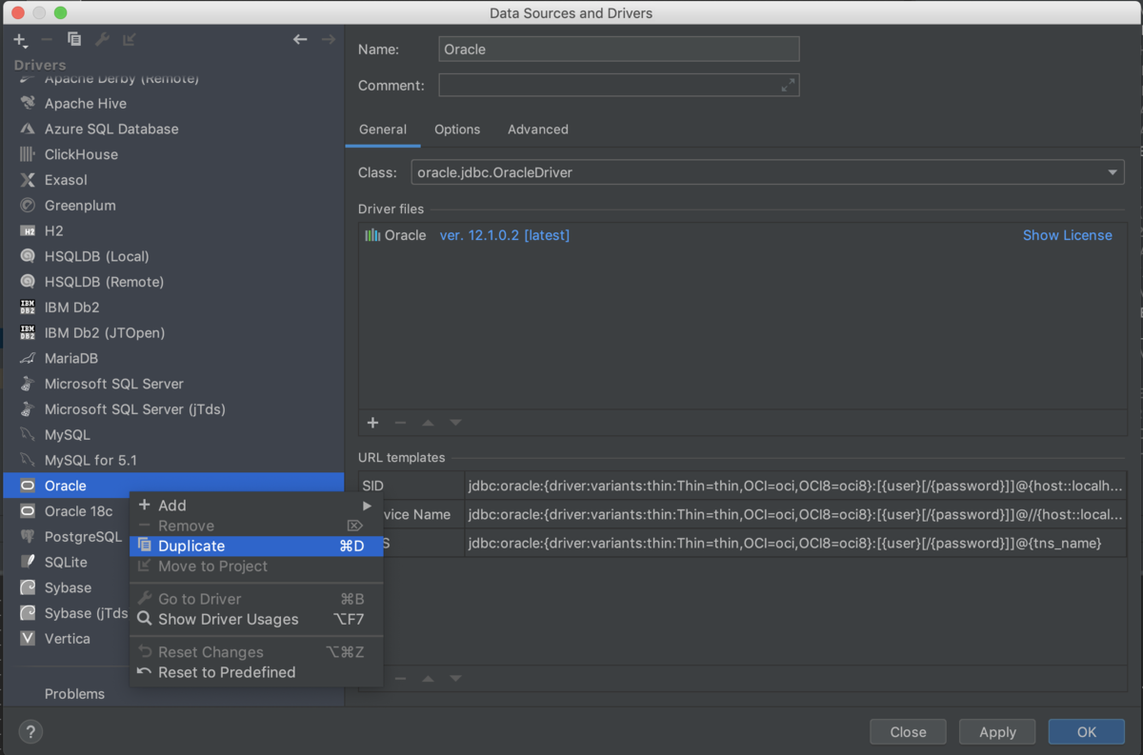Click the Apply button

pos(997,732)
